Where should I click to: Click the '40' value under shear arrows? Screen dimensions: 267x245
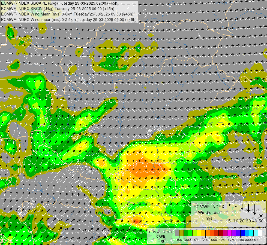tap(254, 221)
